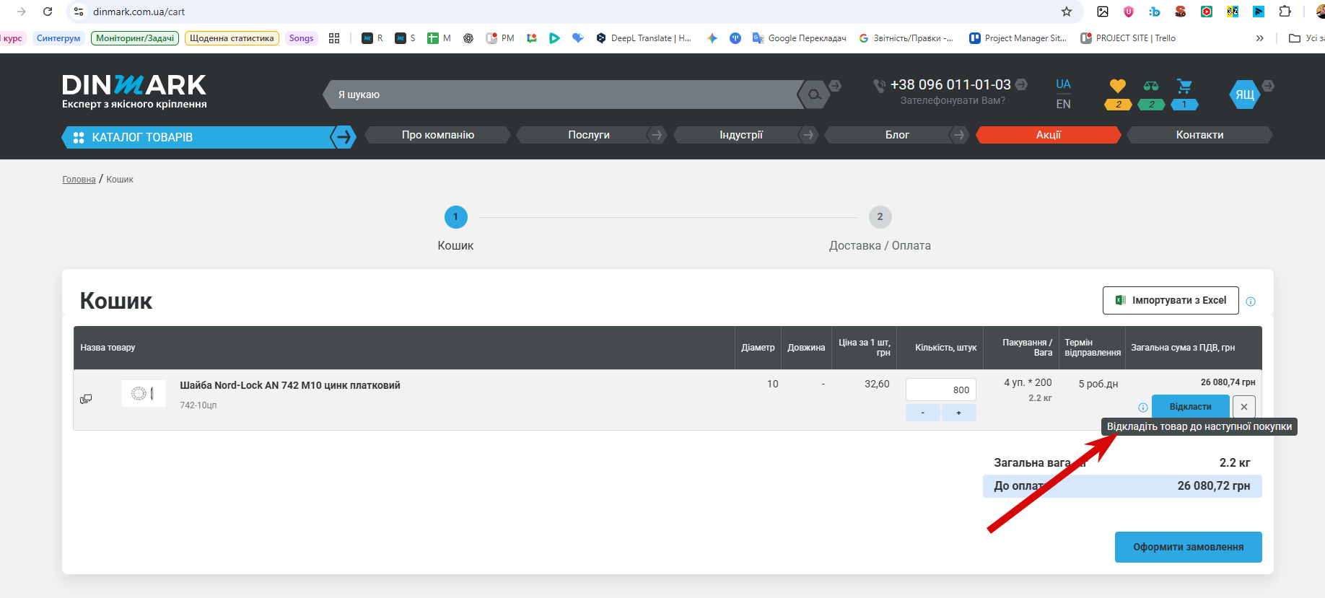Click the search magnifier hexagon button

coord(815,94)
